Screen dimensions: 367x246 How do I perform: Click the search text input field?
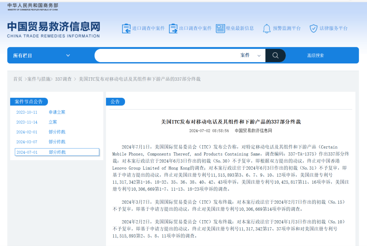[166, 55]
